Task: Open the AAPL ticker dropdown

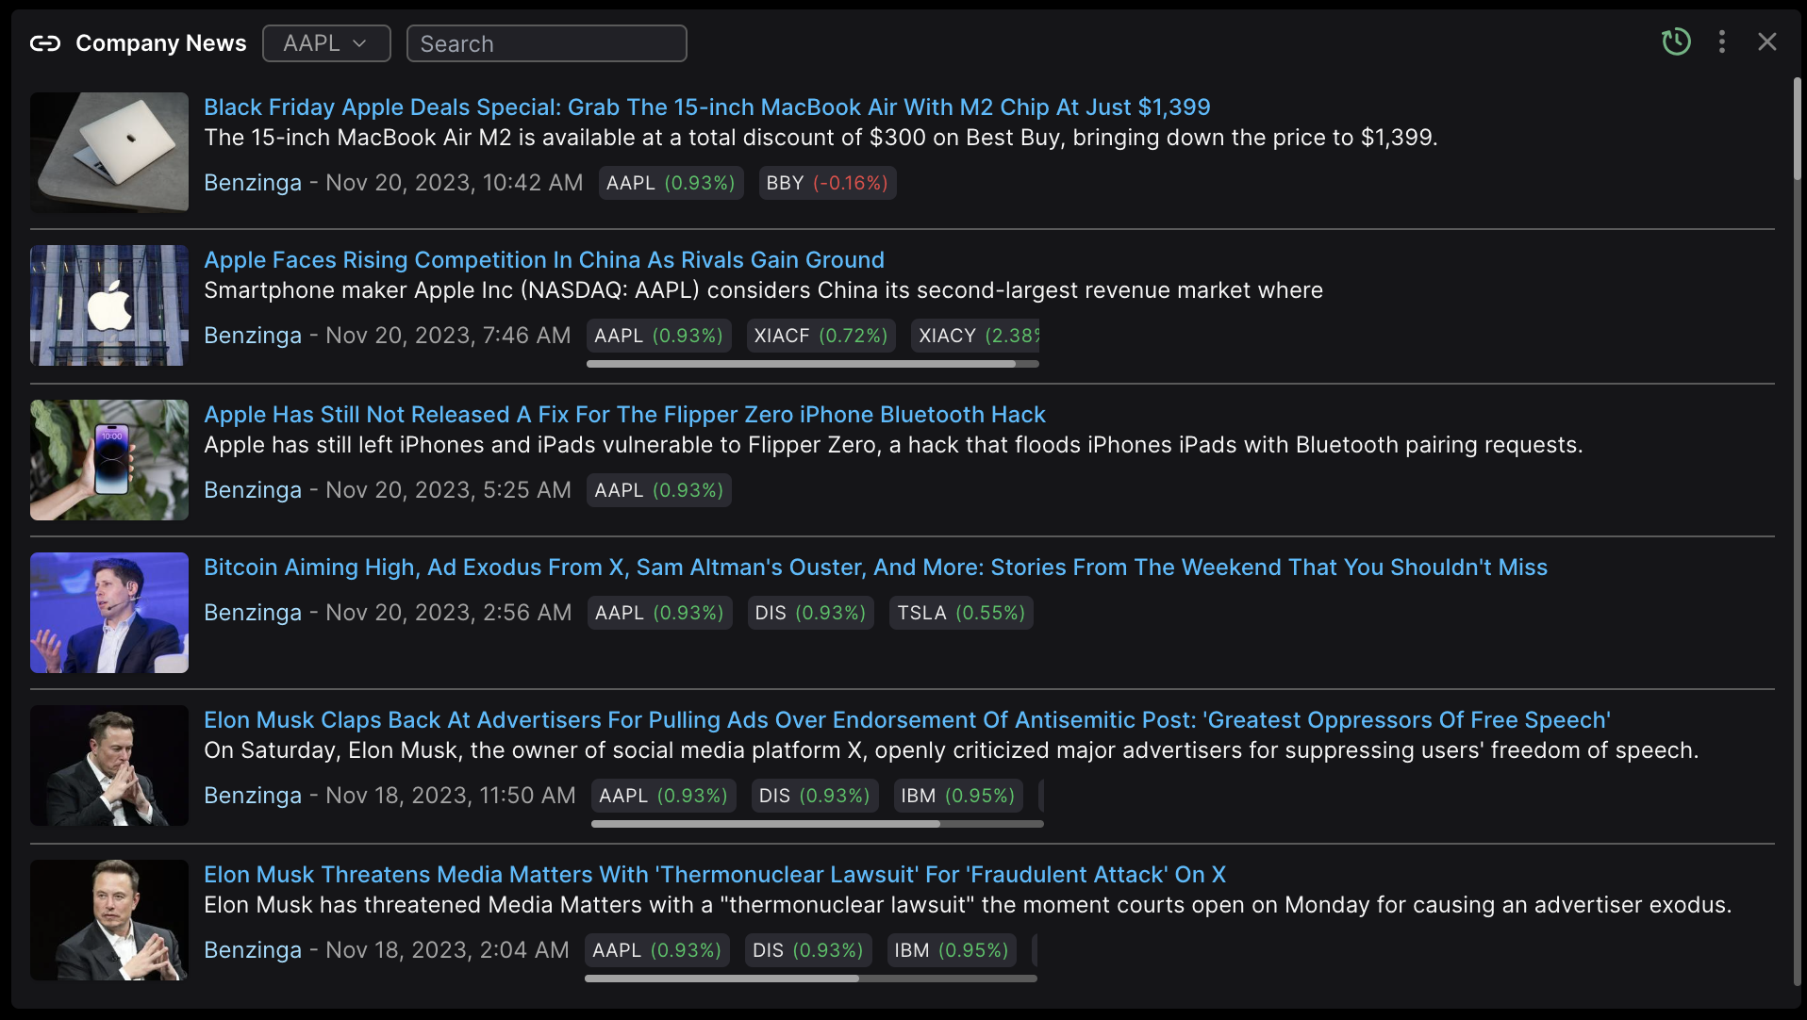Action: 326,43
